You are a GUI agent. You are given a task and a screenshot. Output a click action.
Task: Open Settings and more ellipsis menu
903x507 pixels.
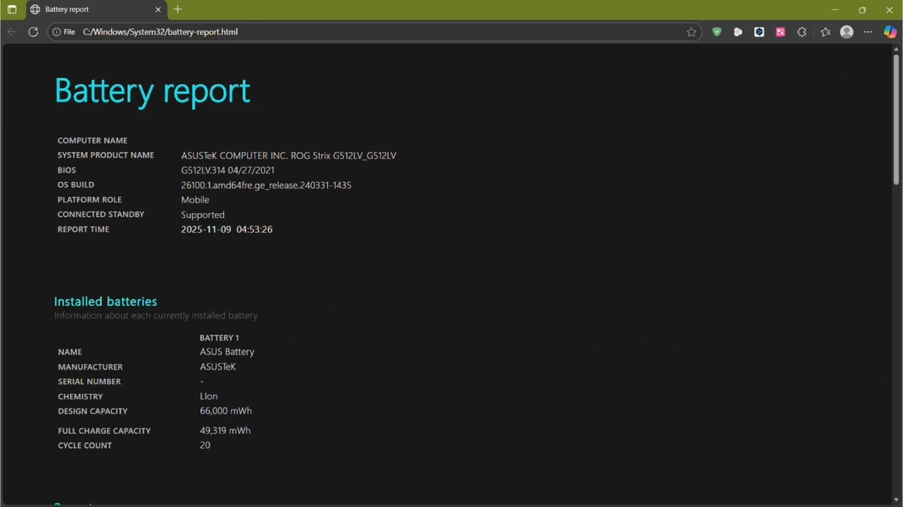click(x=868, y=32)
